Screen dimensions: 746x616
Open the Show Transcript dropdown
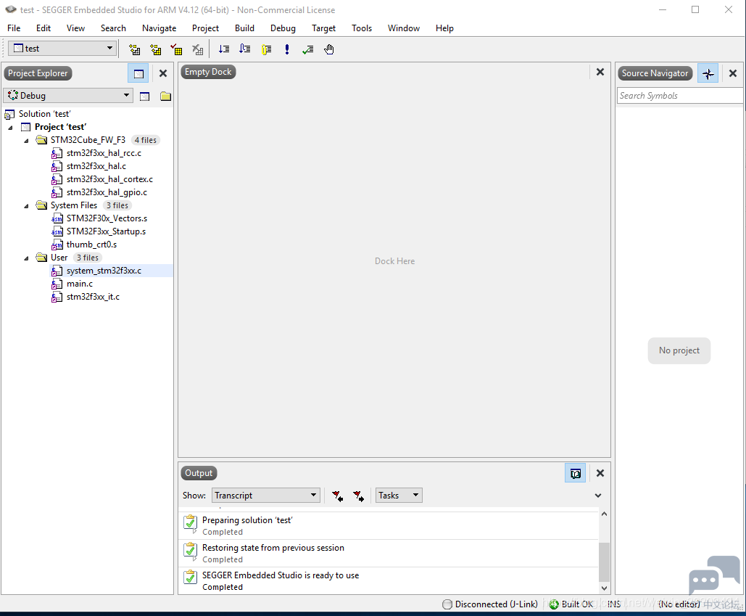click(266, 496)
